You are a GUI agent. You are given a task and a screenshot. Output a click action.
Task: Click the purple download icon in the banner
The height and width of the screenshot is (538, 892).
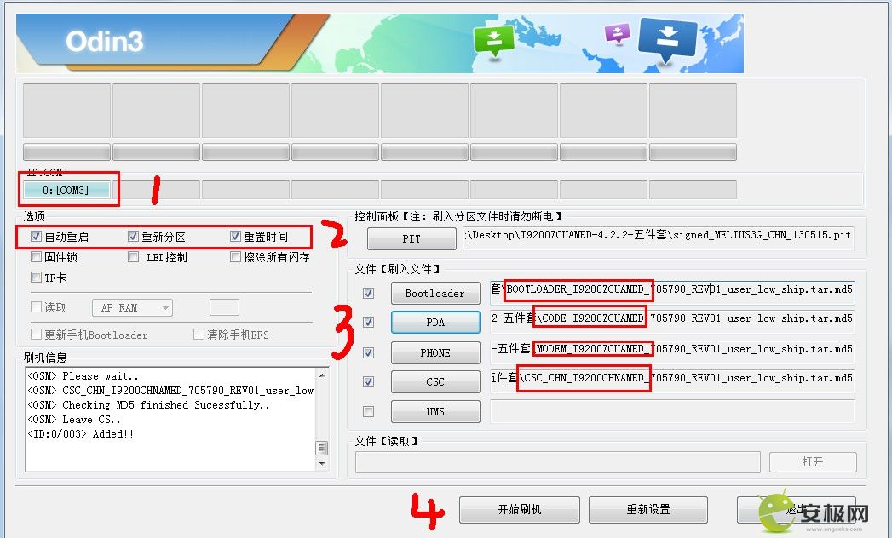click(x=617, y=33)
